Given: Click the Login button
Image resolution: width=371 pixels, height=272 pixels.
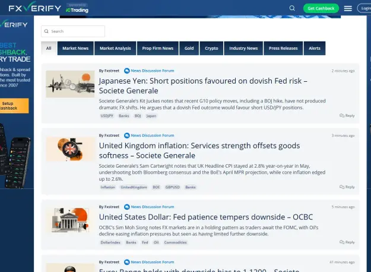Looking at the screenshot, I should point(364,8).
